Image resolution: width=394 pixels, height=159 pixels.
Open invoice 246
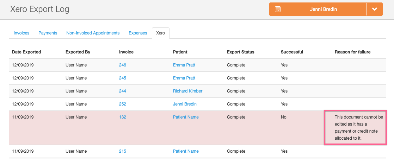pyautogui.click(x=123, y=65)
